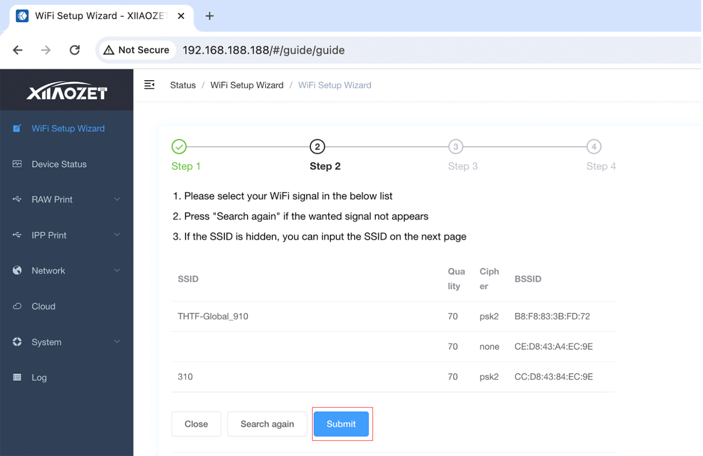Open the WiFi Setup Wizard sidebar icon
This screenshot has width=703, height=456.
(x=16, y=129)
